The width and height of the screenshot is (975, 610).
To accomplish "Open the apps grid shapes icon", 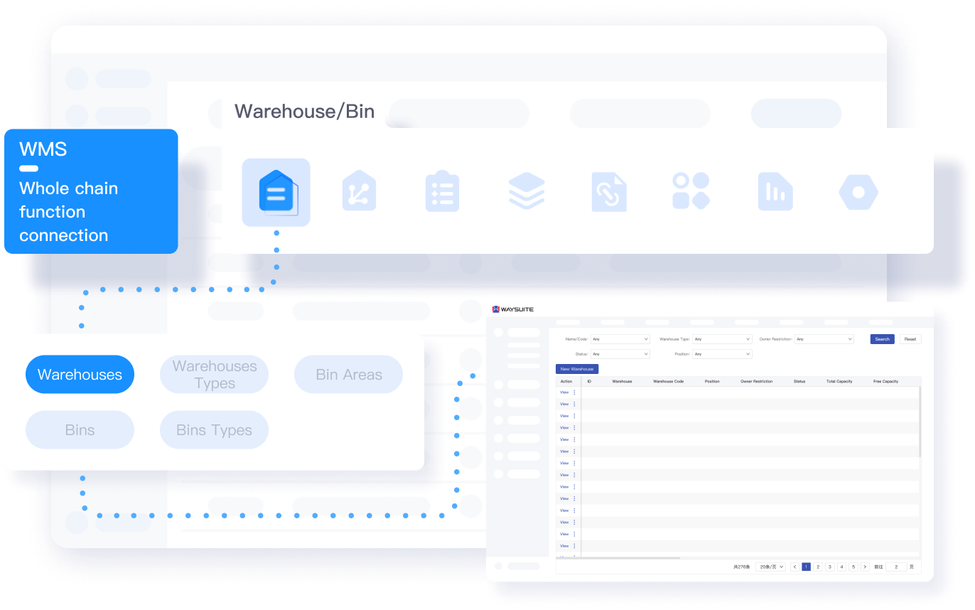I will point(691,192).
